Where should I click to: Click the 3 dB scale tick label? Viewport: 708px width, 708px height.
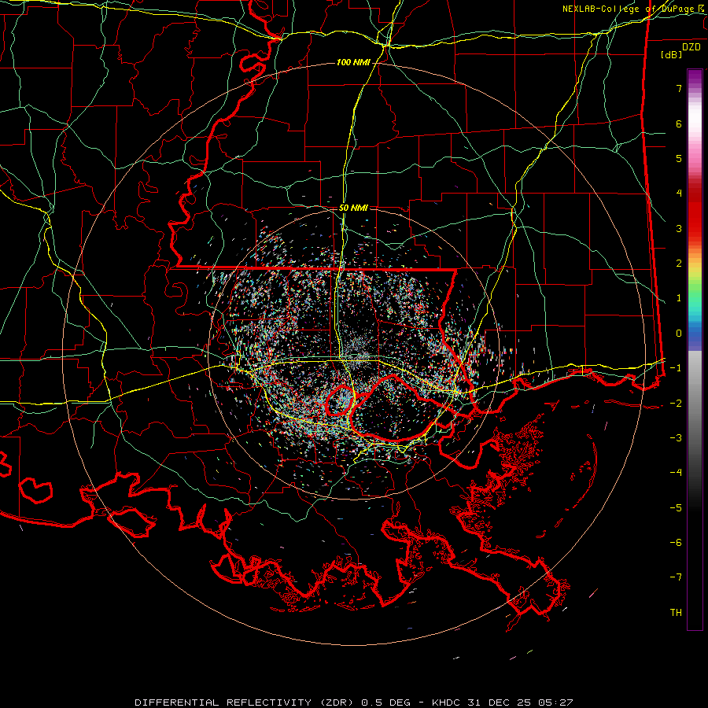(x=679, y=228)
